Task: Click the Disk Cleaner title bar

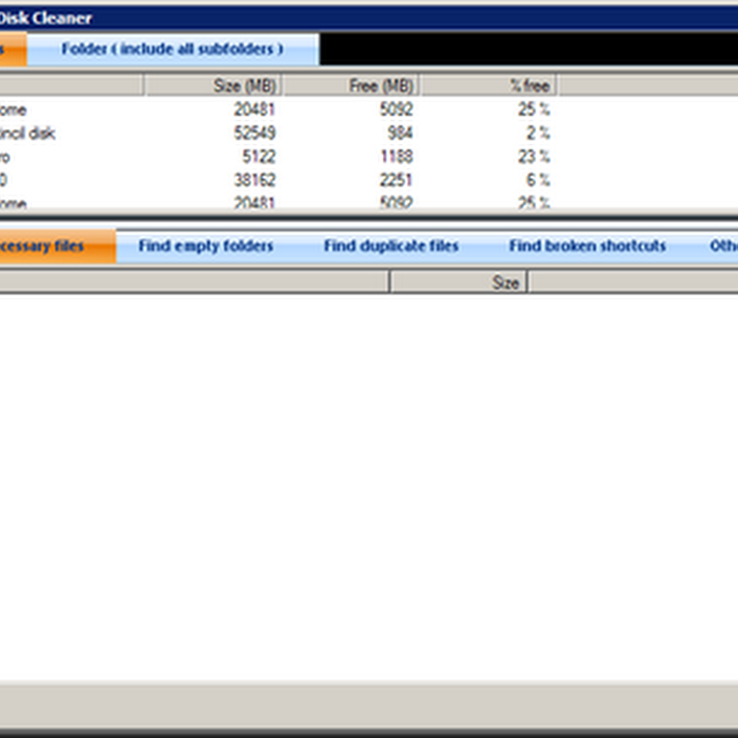Action: tap(369, 18)
